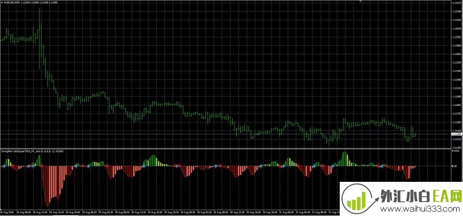Select the EURUSD,M30 chart title text
This screenshot has height=216, width=463.
[12, 2]
